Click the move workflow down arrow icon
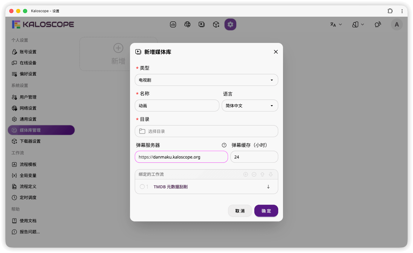This screenshot has width=413, height=253. 271,174
